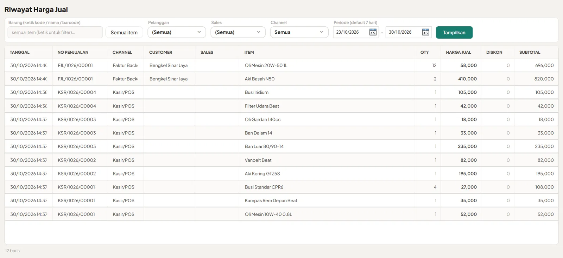Click subtotal value 108,000
The height and width of the screenshot is (258, 563).
tap(544, 187)
